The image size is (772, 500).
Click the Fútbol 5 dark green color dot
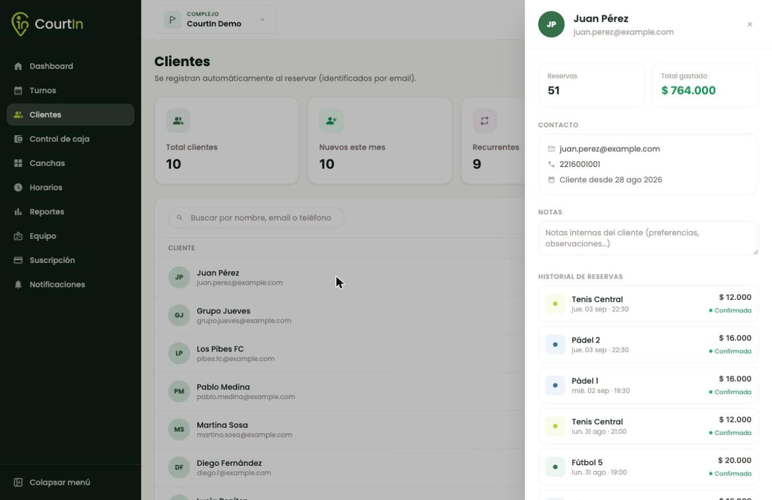[555, 467]
